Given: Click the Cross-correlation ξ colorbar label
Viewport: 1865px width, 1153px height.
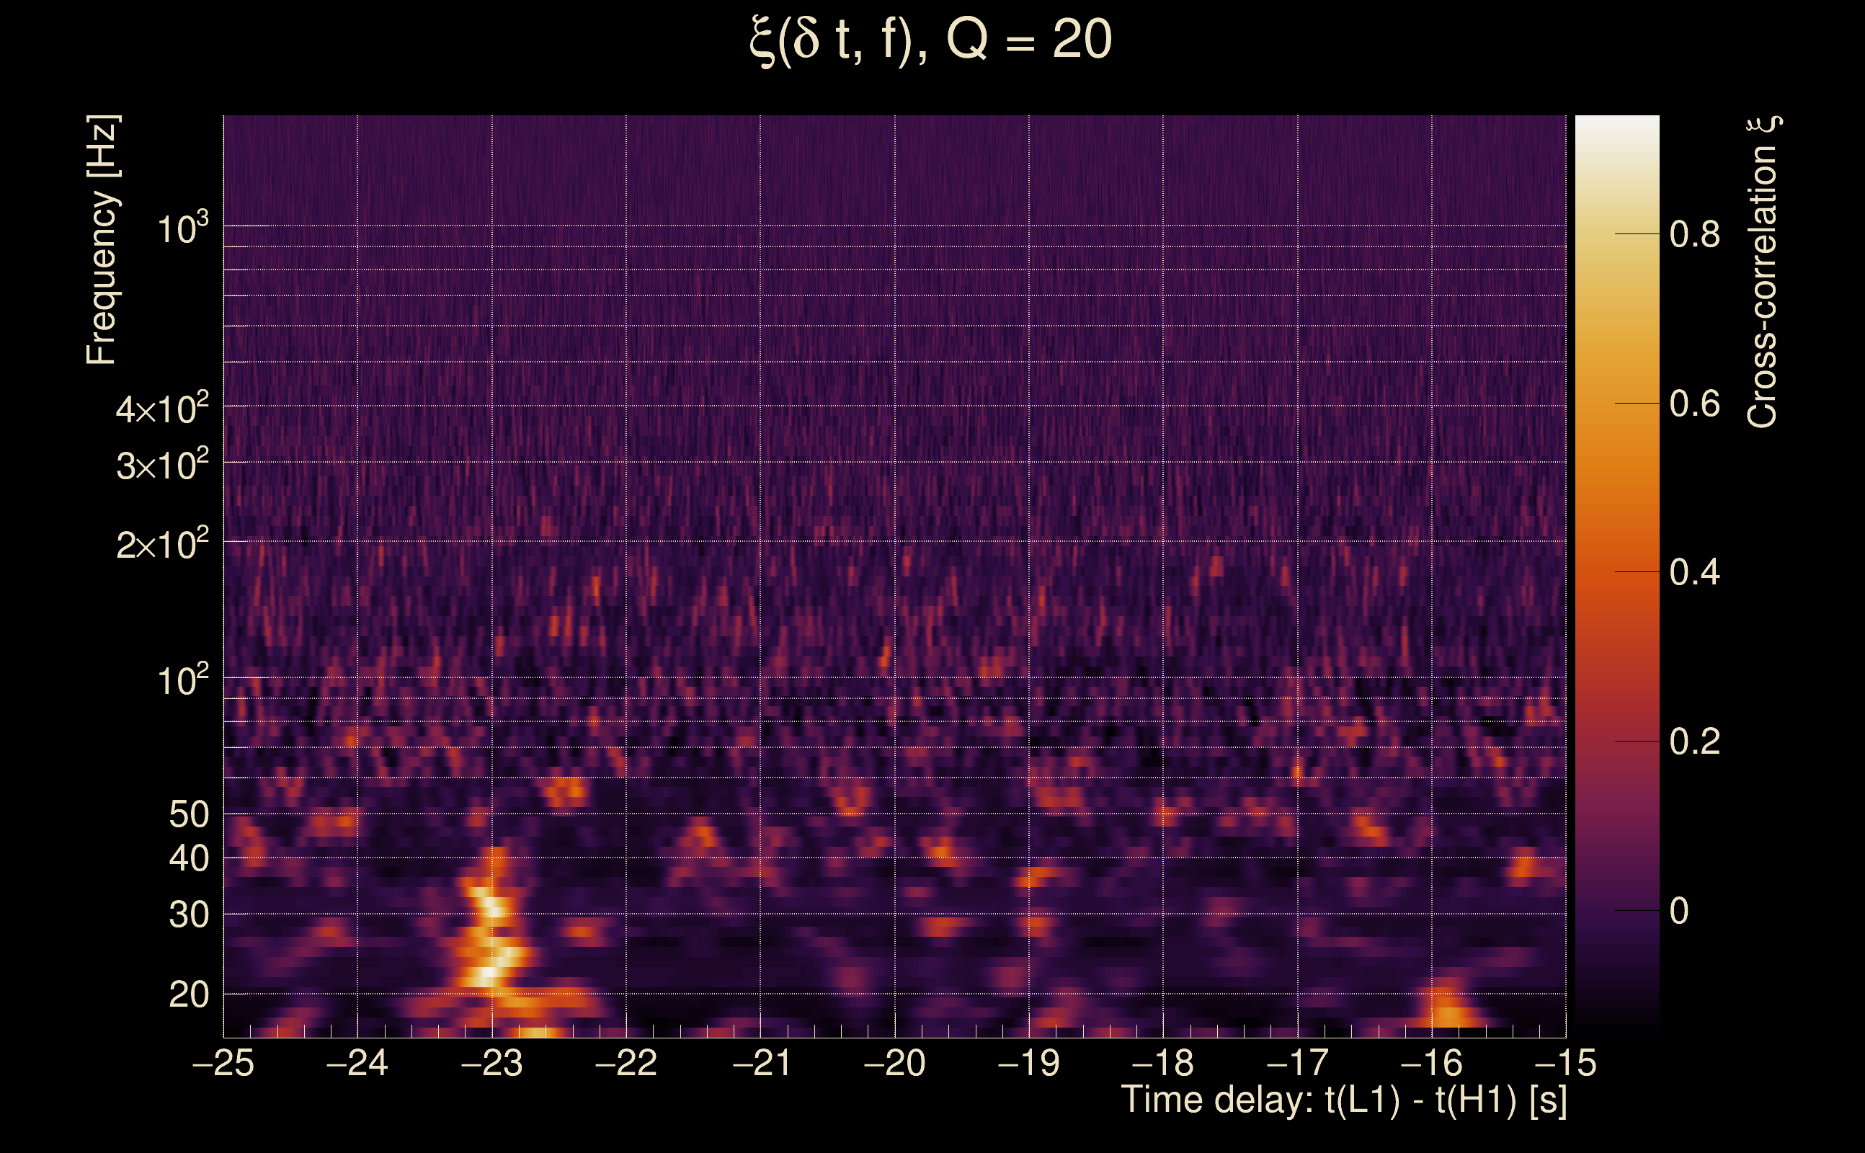Looking at the screenshot, I should point(1763,272).
